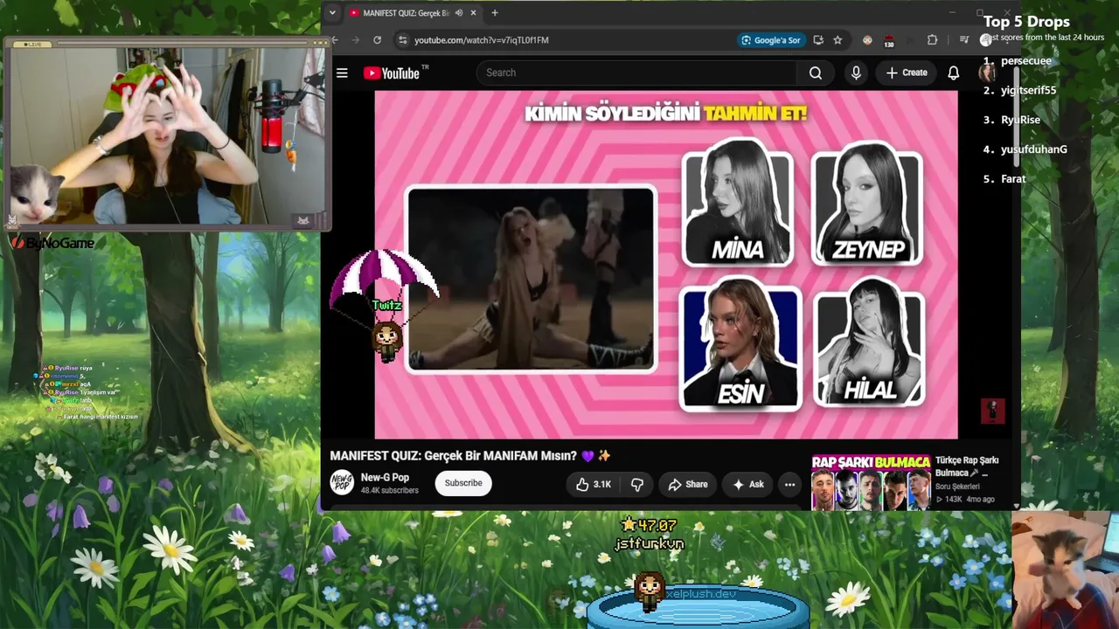1119x629 pixels.
Task: Click the 48.4K subscribers text
Action: [389, 491]
